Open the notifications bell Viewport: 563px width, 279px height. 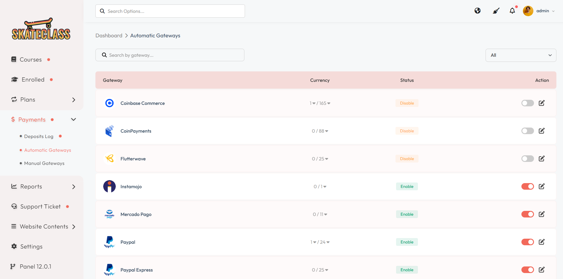(x=512, y=11)
